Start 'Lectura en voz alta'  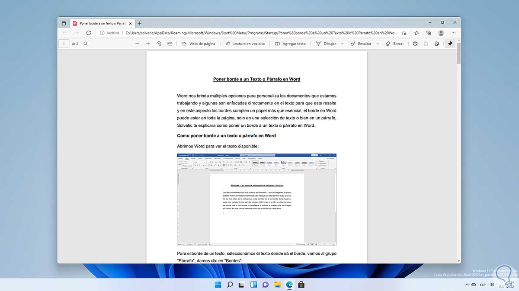[x=245, y=44]
